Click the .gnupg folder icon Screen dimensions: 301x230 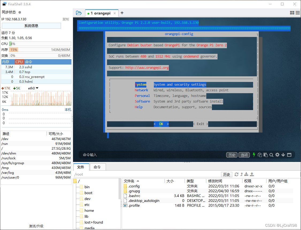click(125, 191)
